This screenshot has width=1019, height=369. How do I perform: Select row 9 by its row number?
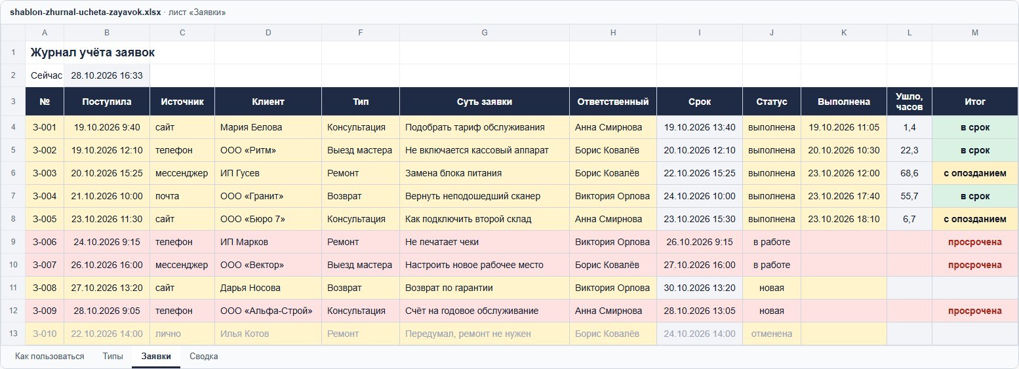[x=13, y=242]
